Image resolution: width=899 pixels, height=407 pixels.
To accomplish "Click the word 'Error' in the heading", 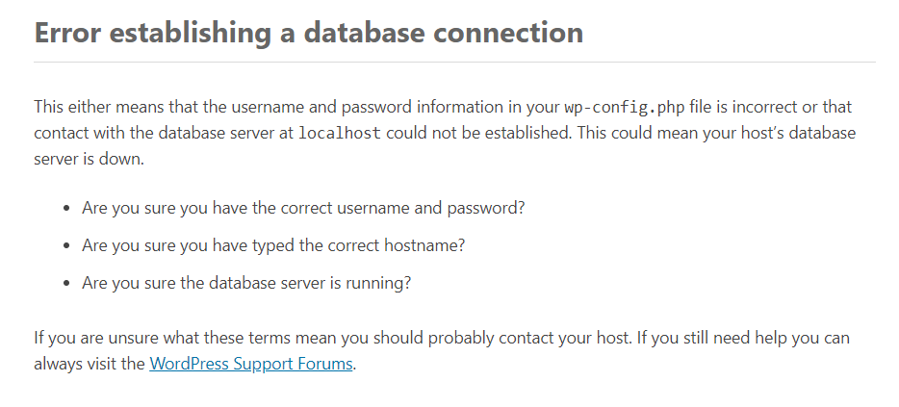I will point(67,33).
